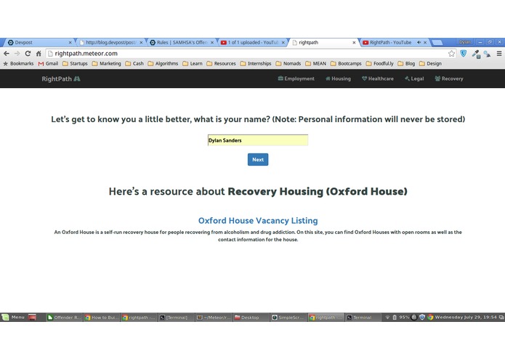Close the Devpost tab

(x=70, y=42)
